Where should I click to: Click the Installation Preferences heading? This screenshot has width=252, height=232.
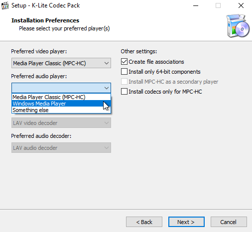click(45, 20)
